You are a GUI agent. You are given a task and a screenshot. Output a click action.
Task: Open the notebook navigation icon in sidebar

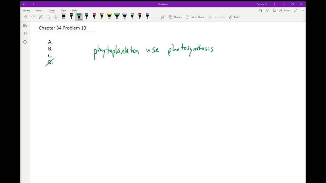(25, 25)
